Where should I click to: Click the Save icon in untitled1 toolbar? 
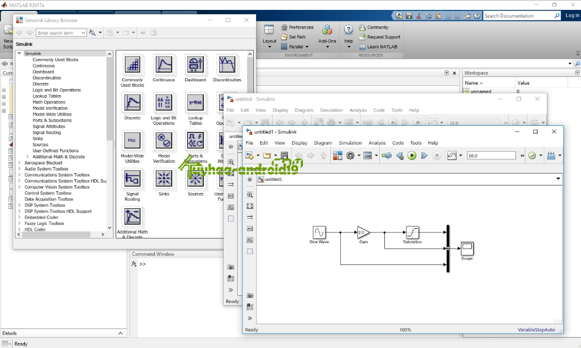284,156
